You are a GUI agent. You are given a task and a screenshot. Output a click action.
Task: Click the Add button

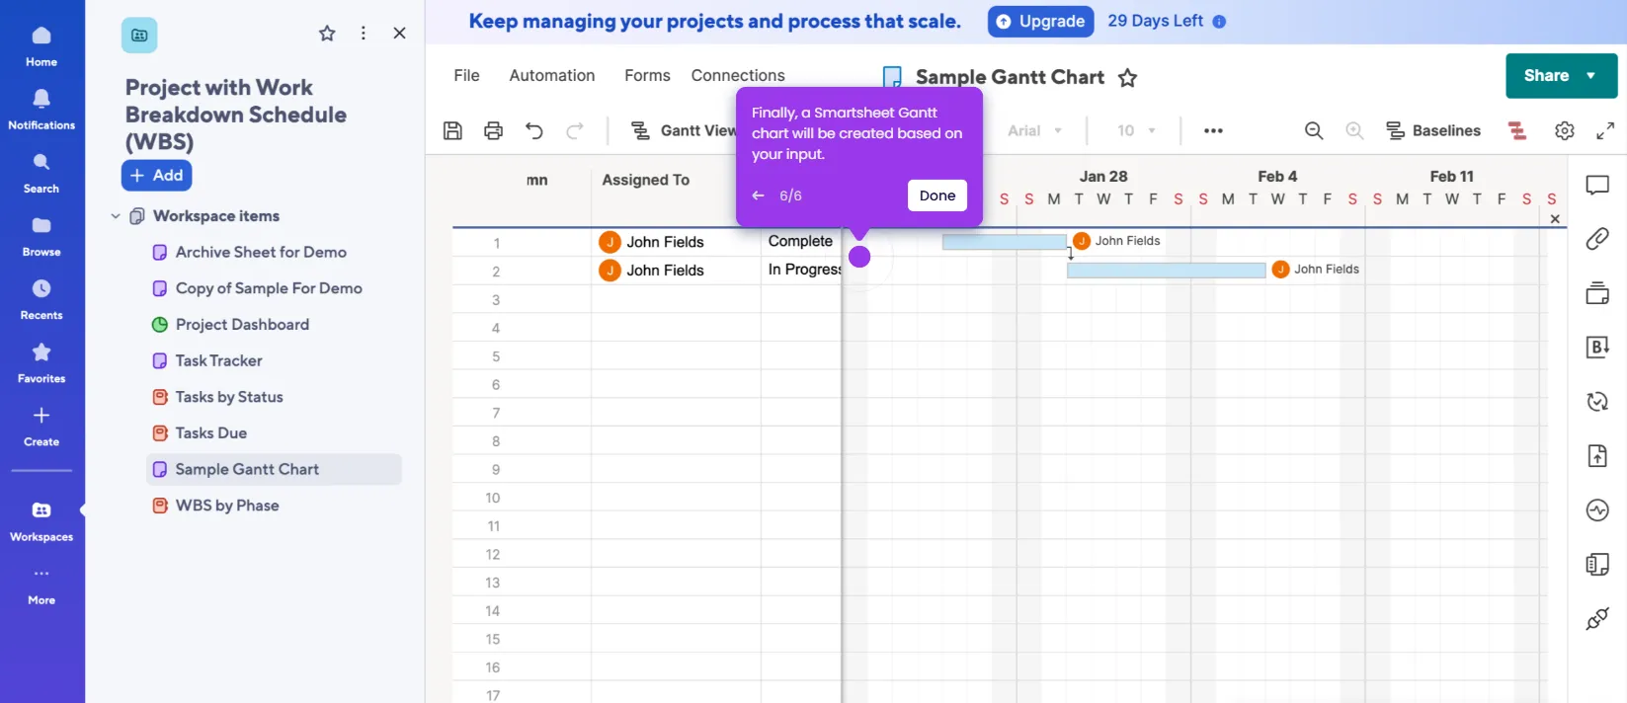pyautogui.click(x=157, y=176)
